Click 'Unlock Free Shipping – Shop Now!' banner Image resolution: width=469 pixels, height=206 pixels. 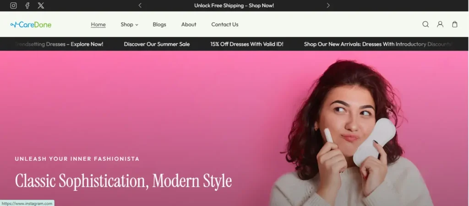tap(234, 5)
